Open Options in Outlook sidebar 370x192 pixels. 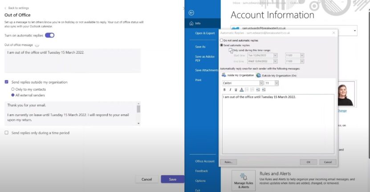coord(200,181)
